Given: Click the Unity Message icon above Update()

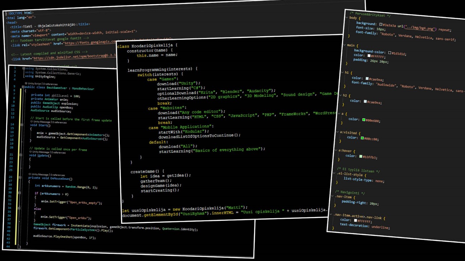Looking at the screenshot, I should [31, 152].
